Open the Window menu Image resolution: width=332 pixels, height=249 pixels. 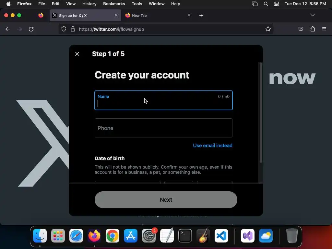[x=157, y=4]
